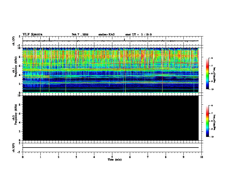
Task: Click the "-6" label on ch.1 colorbar
Action: click(x=212, y=58)
